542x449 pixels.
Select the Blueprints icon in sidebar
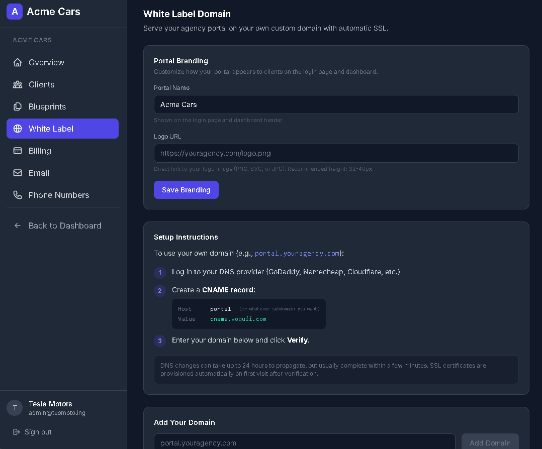(x=18, y=106)
